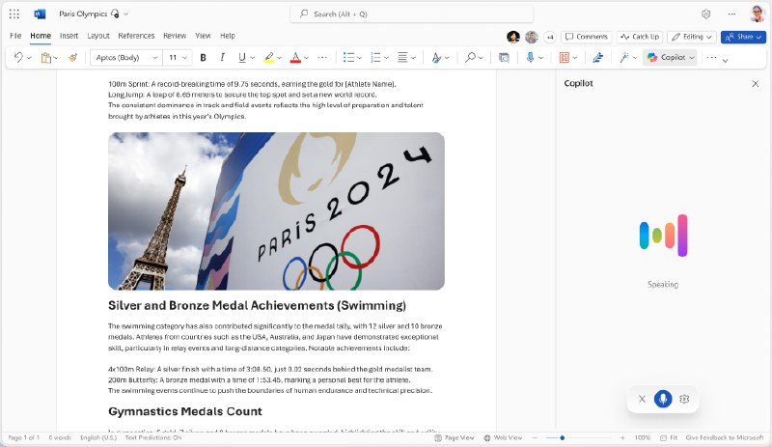Open the Aptos (Body) font dropdown

pyautogui.click(x=126, y=58)
